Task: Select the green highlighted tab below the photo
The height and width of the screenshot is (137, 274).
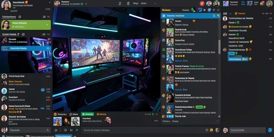Action: pyautogui.click(x=87, y=114)
